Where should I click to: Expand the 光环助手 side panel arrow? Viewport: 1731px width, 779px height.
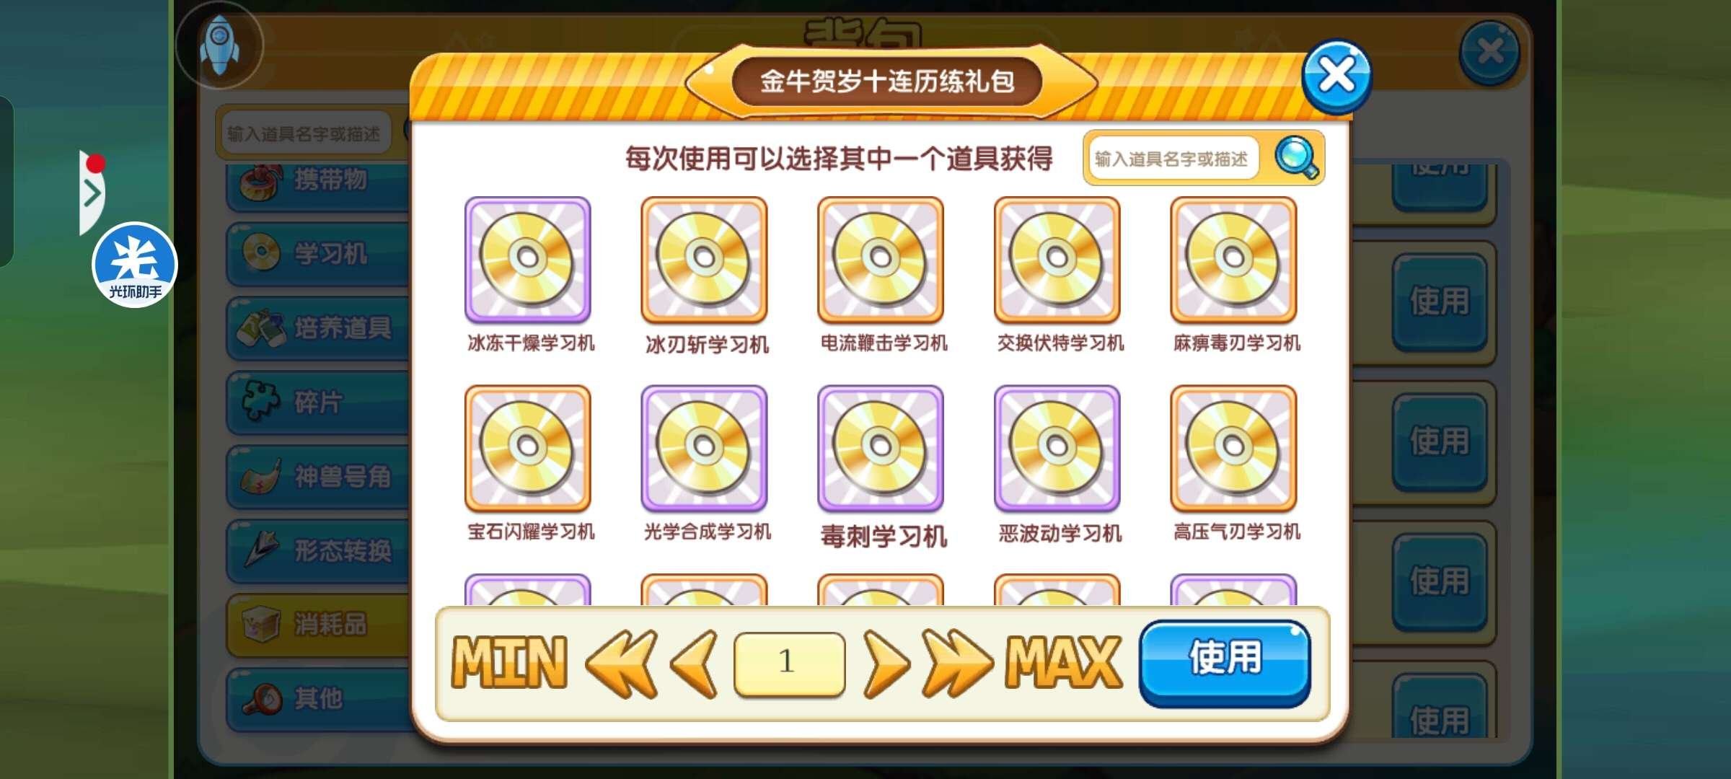pos(92,193)
